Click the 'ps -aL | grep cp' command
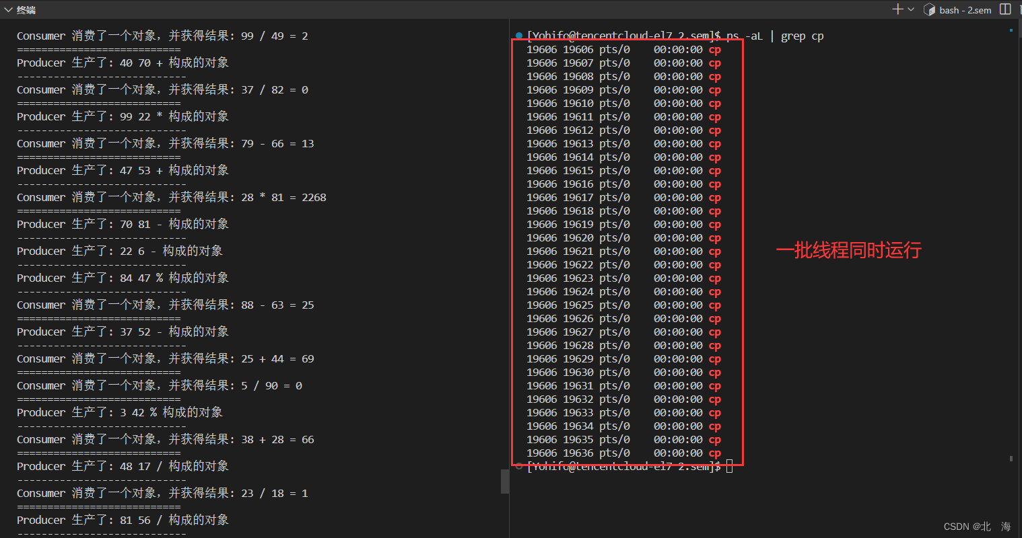The height and width of the screenshot is (538, 1022). pos(775,36)
